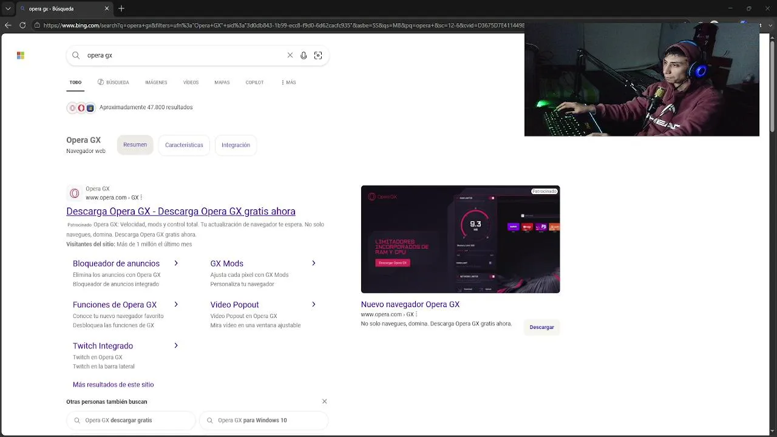Viewport: 777px width, 437px height.
Task: Close the 'opera gx - Búsqueda' browser tab
Action: pos(107,8)
